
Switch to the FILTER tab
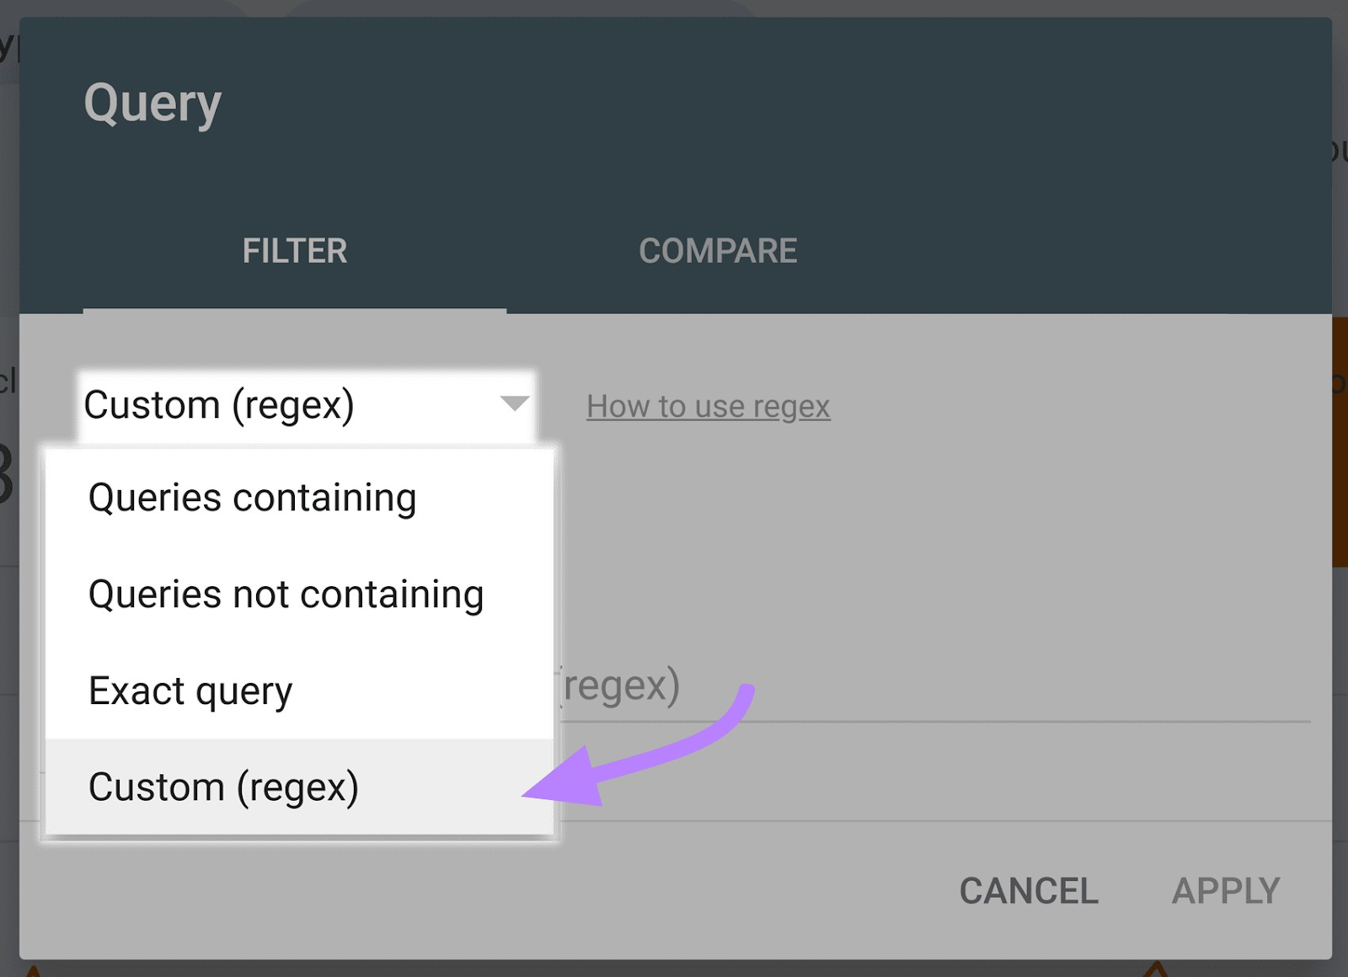(295, 251)
